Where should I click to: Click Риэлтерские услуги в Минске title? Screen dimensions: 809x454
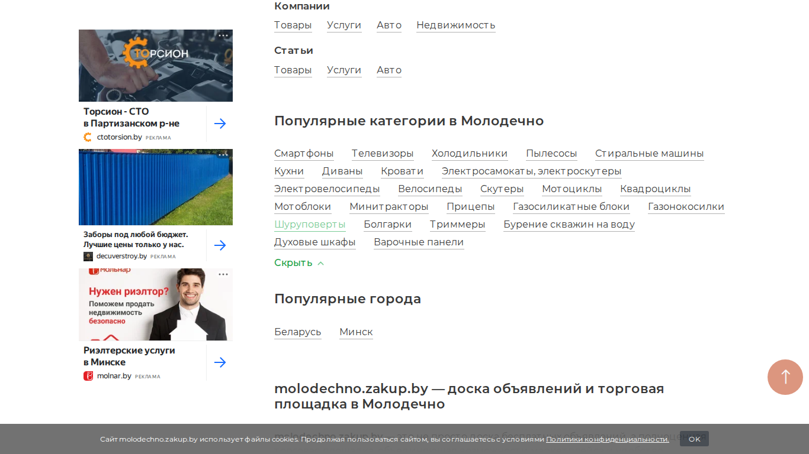coord(129,356)
